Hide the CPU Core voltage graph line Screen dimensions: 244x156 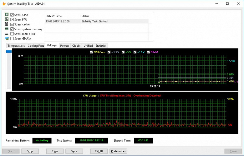coord(91,52)
